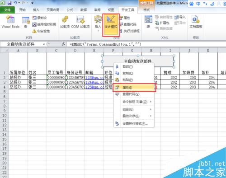Image resolution: width=226 pixels, height=178 pixels.
Task: Open the Visual Basic editor
Action: point(10,22)
